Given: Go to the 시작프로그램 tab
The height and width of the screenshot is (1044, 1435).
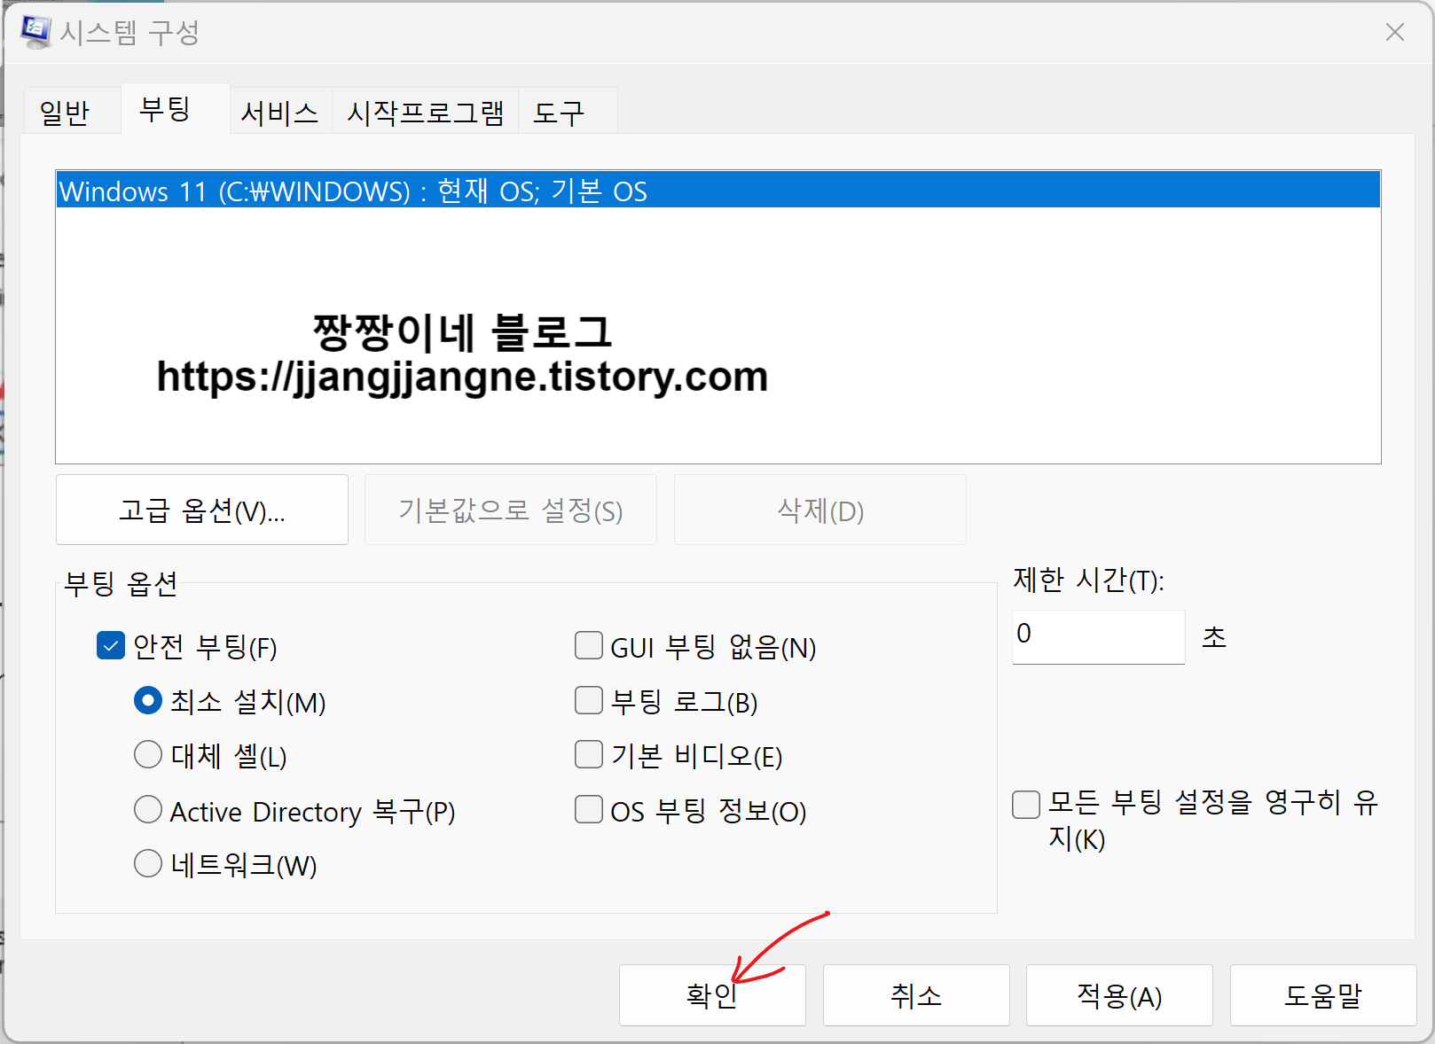Looking at the screenshot, I should pyautogui.click(x=425, y=113).
